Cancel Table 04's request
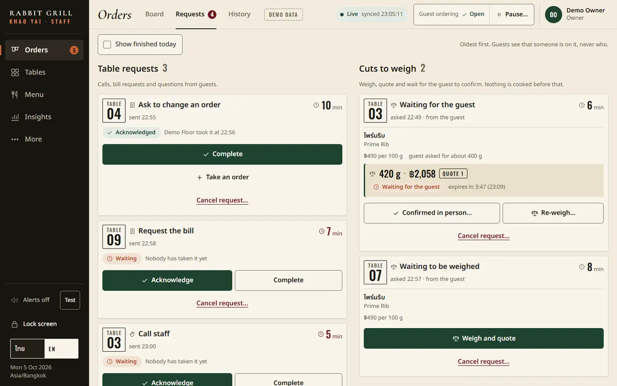 point(222,200)
